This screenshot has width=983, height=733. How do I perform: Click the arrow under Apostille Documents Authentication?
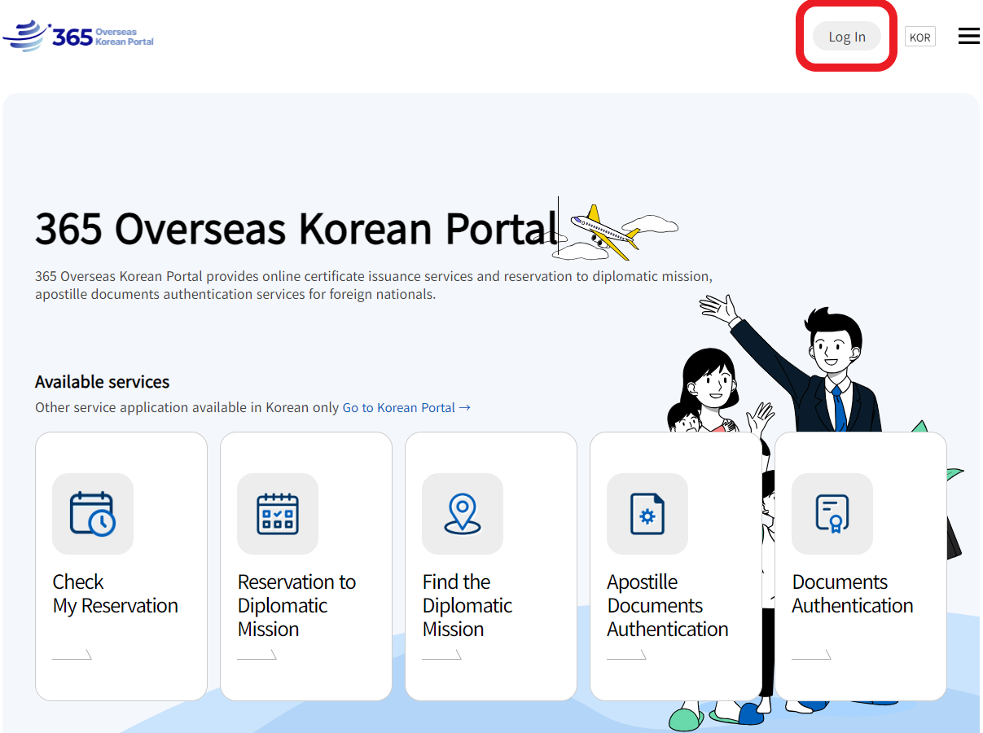click(627, 655)
